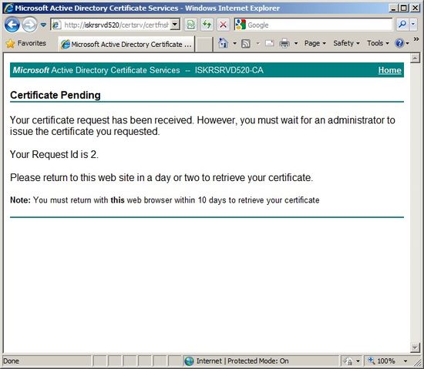Go to the Home page icon
Screen dimensions: 424x369
coord(223,43)
